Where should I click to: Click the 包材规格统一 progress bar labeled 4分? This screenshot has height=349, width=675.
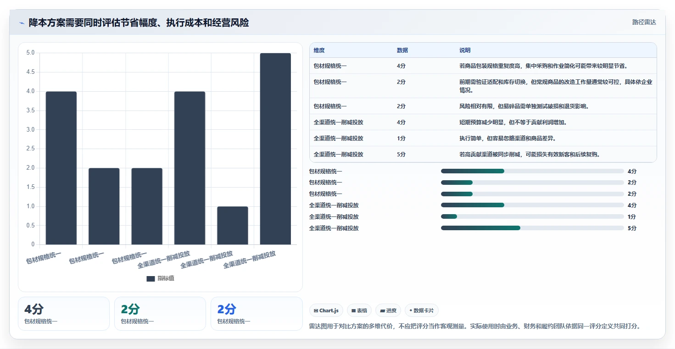point(532,171)
